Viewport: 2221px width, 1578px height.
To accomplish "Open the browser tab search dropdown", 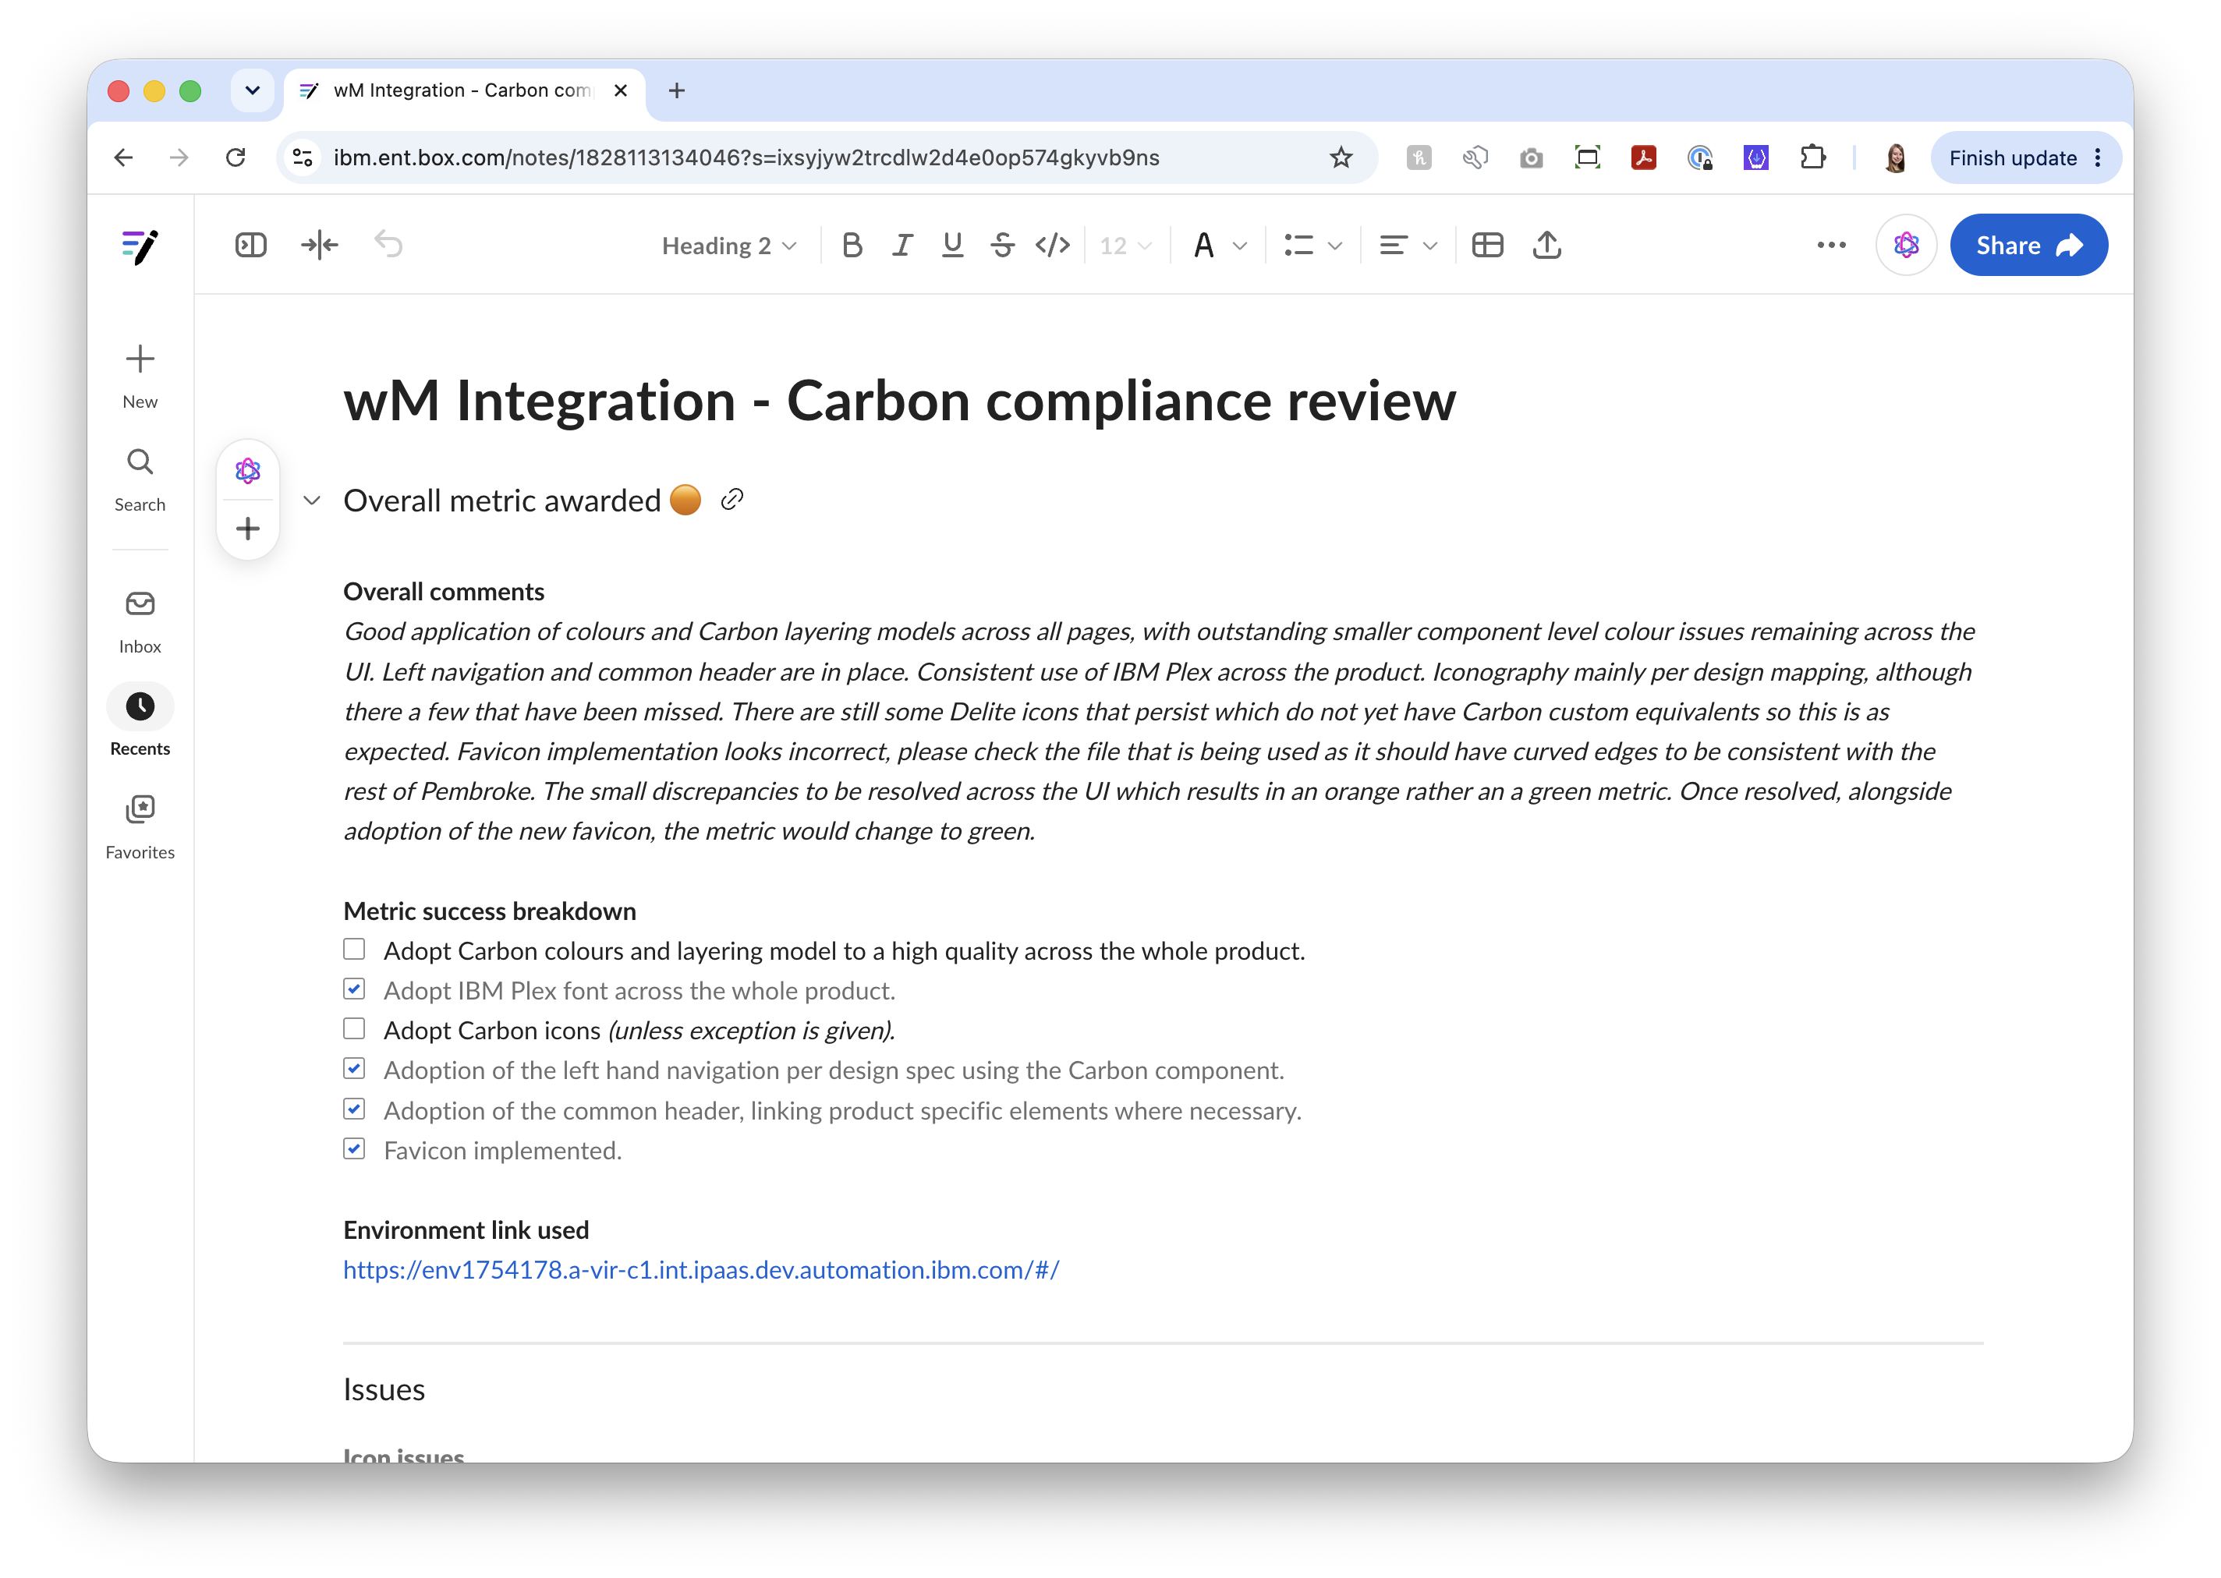I will pyautogui.click(x=253, y=90).
